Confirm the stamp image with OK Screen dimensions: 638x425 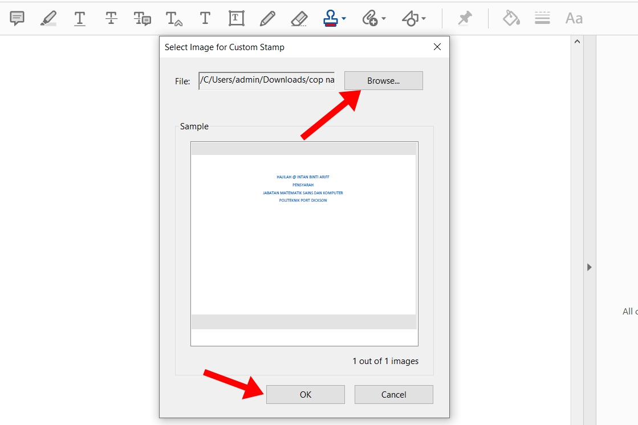[305, 394]
